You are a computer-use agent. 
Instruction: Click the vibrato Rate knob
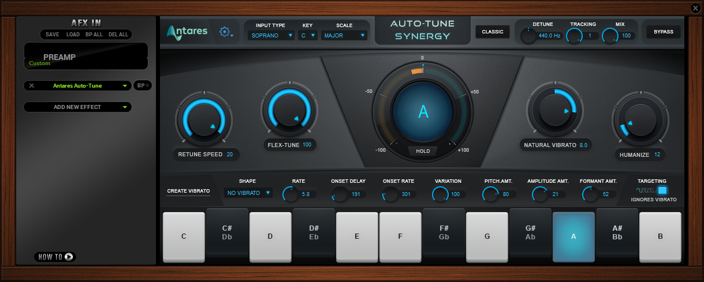pyautogui.click(x=290, y=194)
